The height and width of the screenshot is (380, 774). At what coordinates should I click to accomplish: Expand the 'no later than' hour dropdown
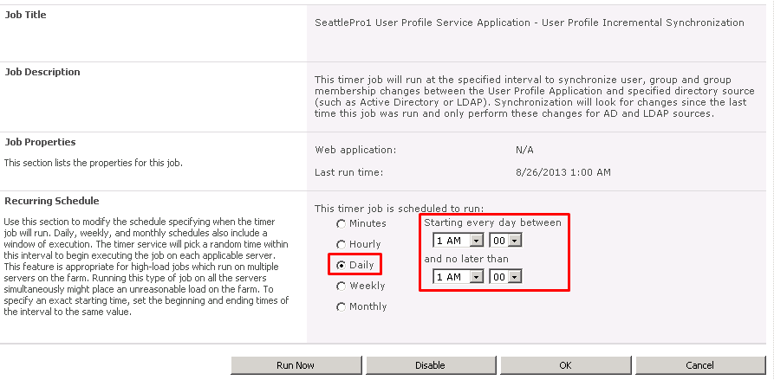coord(459,277)
